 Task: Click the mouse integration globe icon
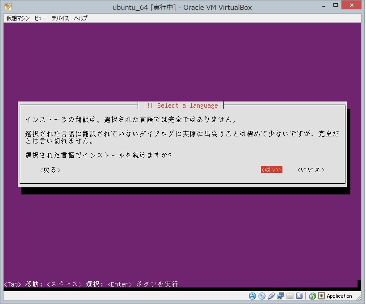click(x=312, y=296)
